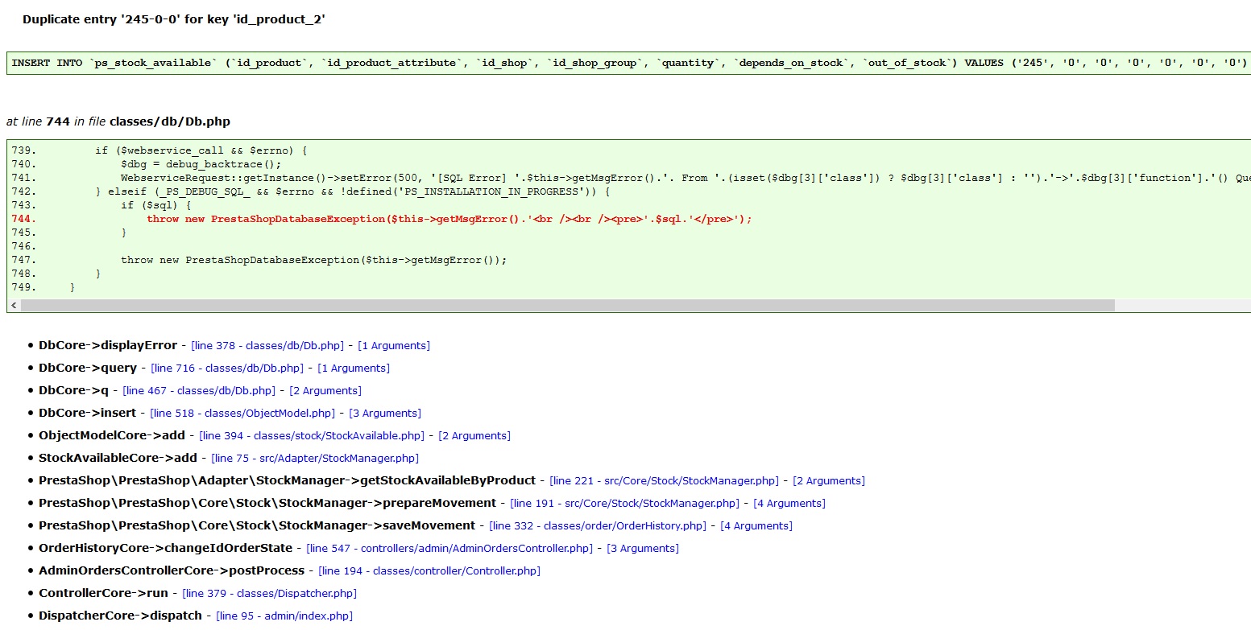Screen dimensions: 1251x630
Task: Show '2 Arguments' for ObjectModelCore->add
Action: [x=474, y=435]
